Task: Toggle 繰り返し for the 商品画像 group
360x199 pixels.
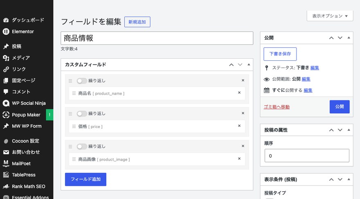Action: tap(82, 146)
